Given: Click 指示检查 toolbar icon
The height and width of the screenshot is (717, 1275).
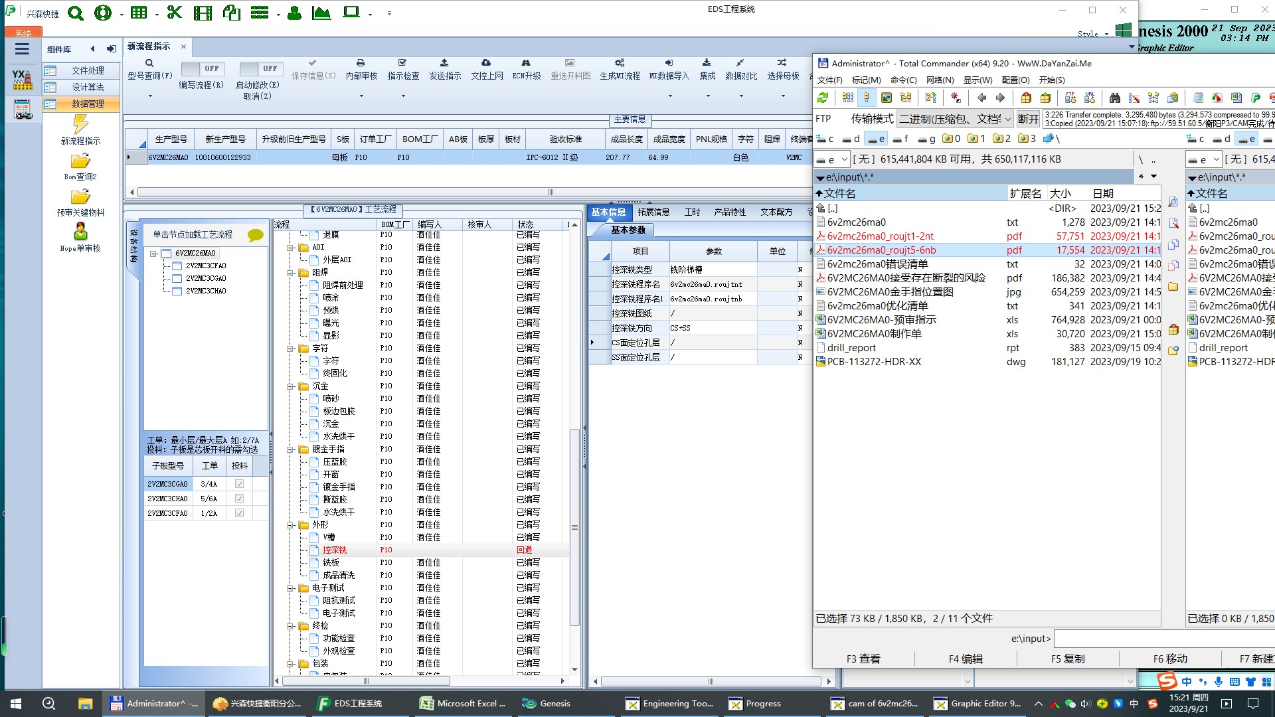Looking at the screenshot, I should [403, 69].
